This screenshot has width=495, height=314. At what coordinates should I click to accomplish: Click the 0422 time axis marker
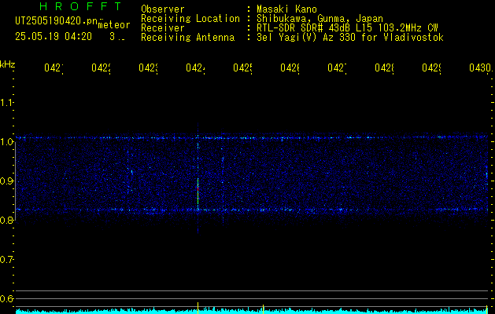click(x=101, y=68)
